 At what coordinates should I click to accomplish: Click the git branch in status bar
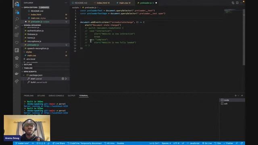22,143
